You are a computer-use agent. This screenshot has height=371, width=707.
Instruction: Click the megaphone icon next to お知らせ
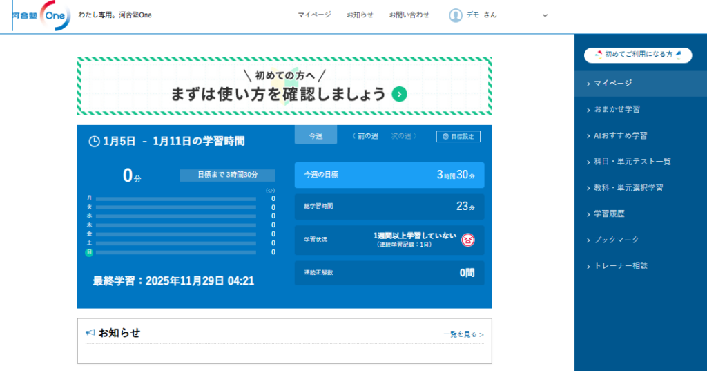pos(90,333)
